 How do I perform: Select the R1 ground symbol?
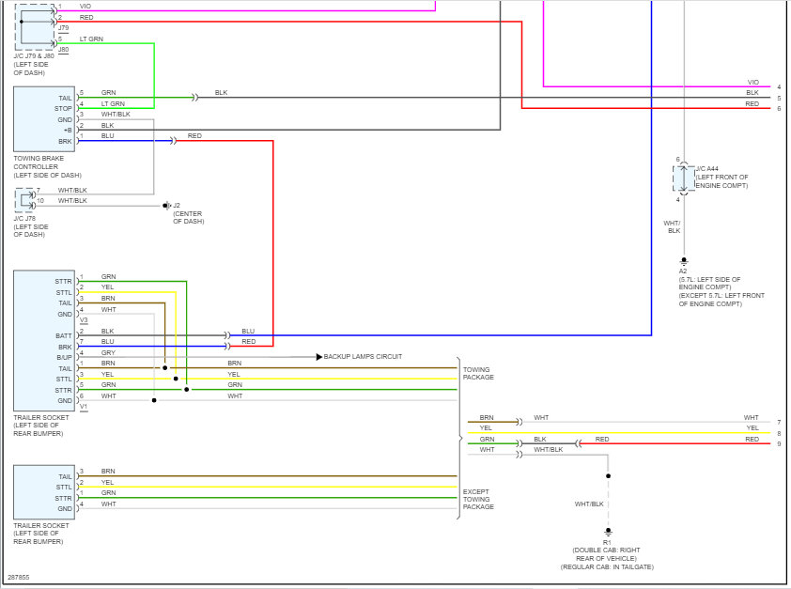[x=608, y=532]
